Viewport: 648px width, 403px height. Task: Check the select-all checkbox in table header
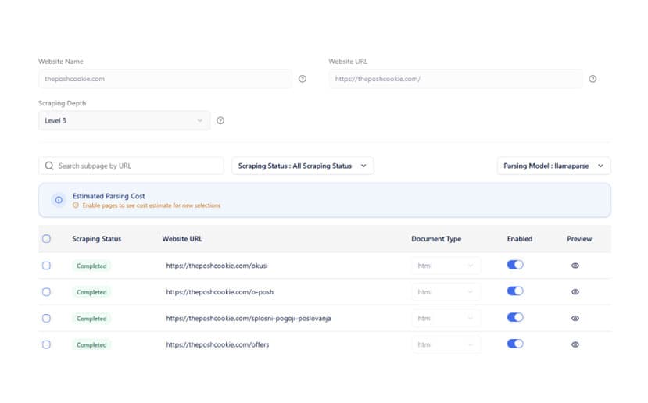(x=46, y=239)
